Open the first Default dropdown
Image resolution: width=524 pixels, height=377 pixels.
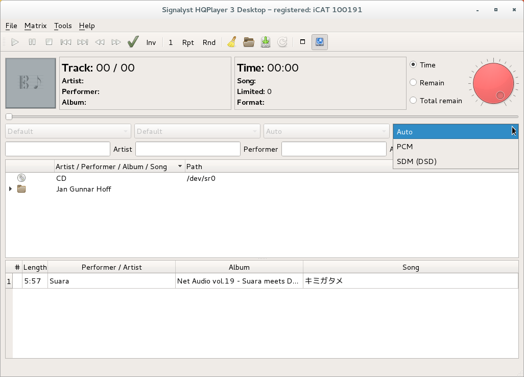68,131
